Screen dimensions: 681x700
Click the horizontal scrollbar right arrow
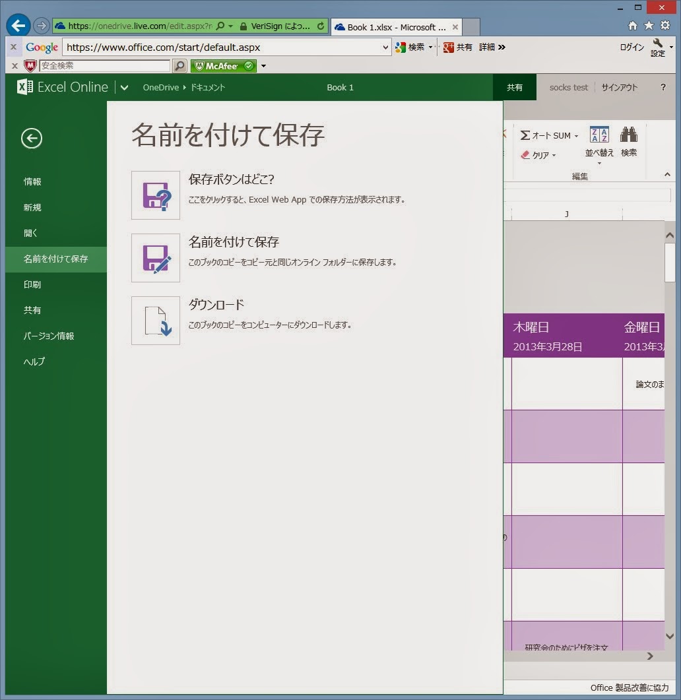650,656
